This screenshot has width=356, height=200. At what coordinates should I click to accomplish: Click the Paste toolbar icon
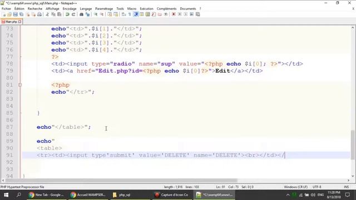[x=60, y=14]
